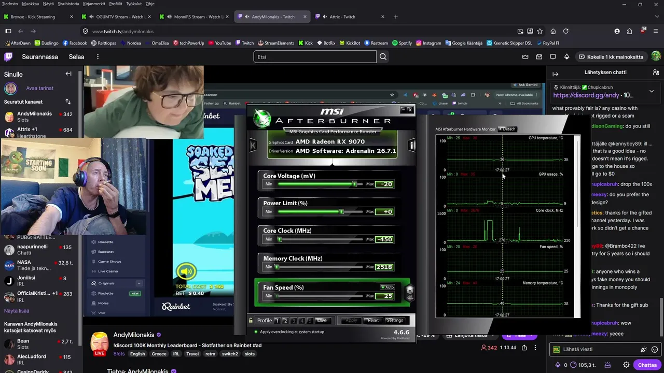Open the Työkalut menu in menu bar
Viewport: 664px width, 373px height.
click(133, 4)
